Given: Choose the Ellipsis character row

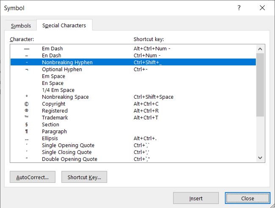Looking at the screenshot, I should [x=50, y=138].
